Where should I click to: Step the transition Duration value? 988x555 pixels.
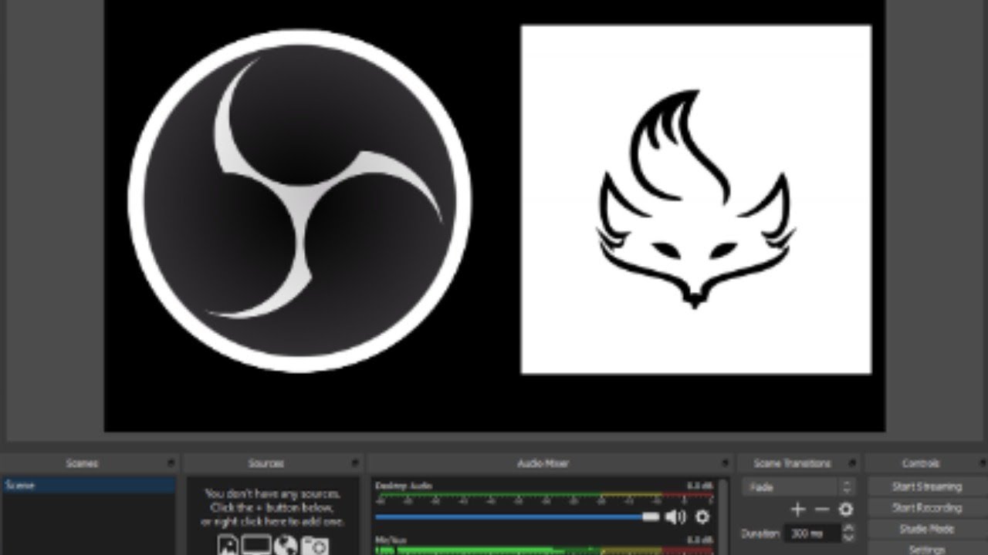[x=849, y=533]
